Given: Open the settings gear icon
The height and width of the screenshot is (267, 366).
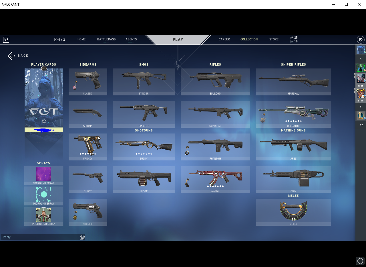Looking at the screenshot, I should [361, 40].
